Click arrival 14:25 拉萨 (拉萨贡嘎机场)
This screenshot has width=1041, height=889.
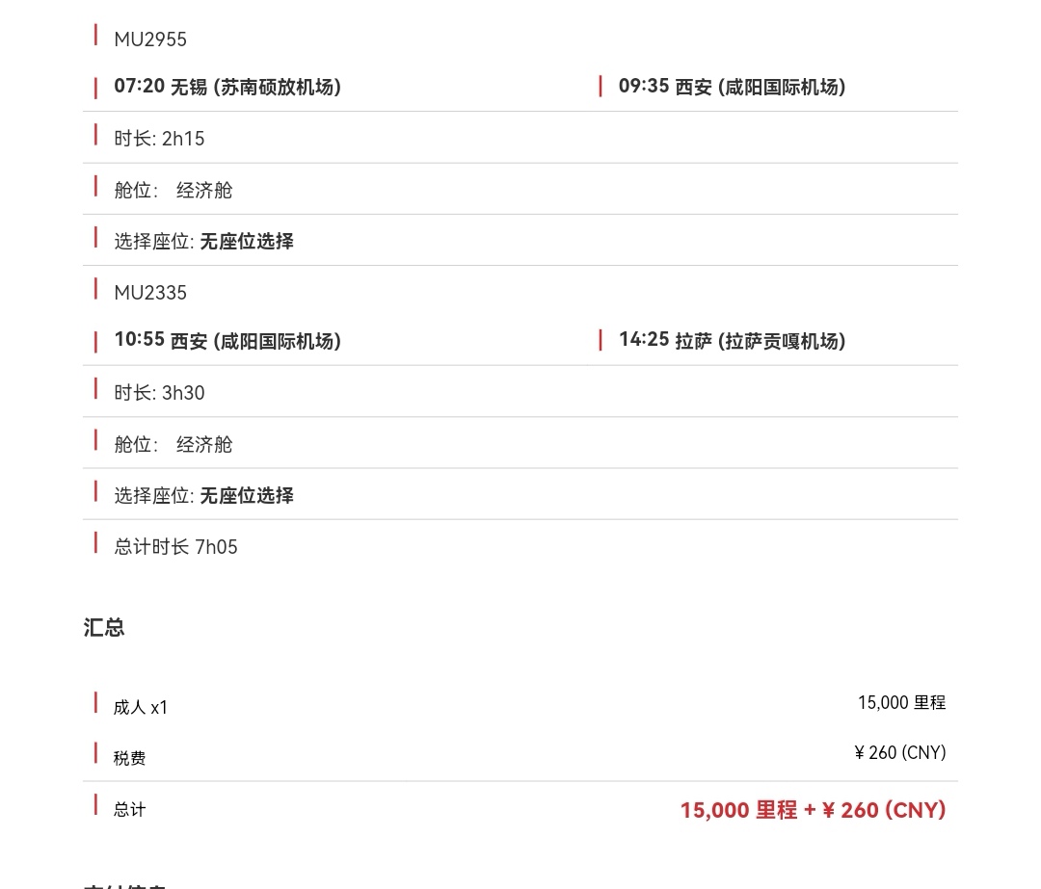click(x=732, y=340)
